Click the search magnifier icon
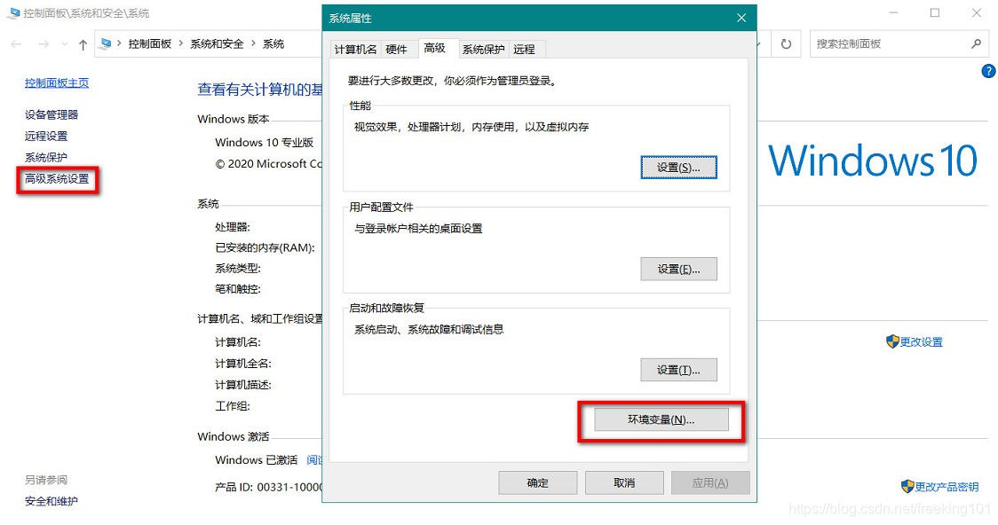Screen dimensions: 998x525 click(x=977, y=43)
